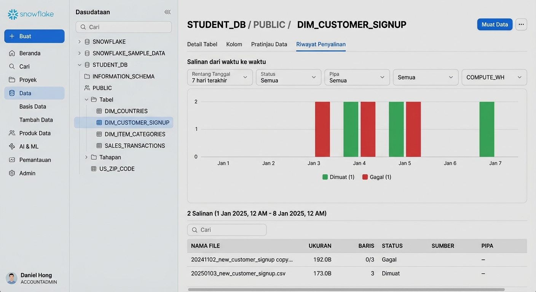This screenshot has height=292, width=536.
Task: Open Pemantauan monitoring icon in sidebar
Action: pyautogui.click(x=12, y=160)
